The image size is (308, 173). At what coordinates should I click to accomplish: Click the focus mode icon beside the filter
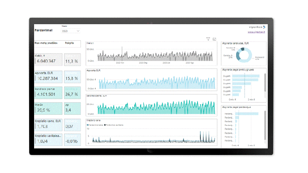214,39
